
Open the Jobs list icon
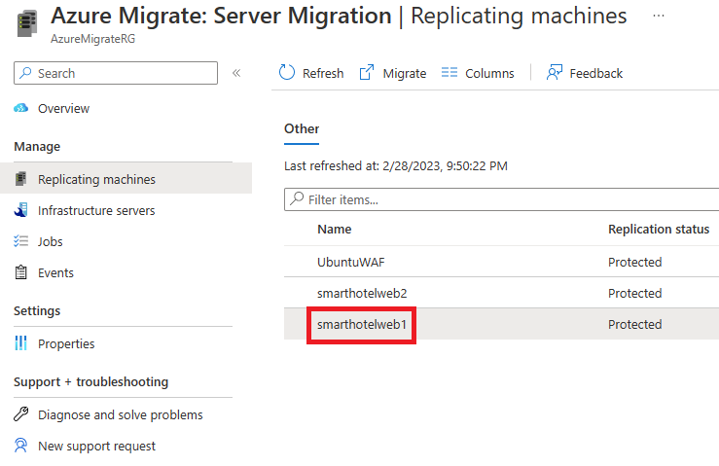[20, 241]
